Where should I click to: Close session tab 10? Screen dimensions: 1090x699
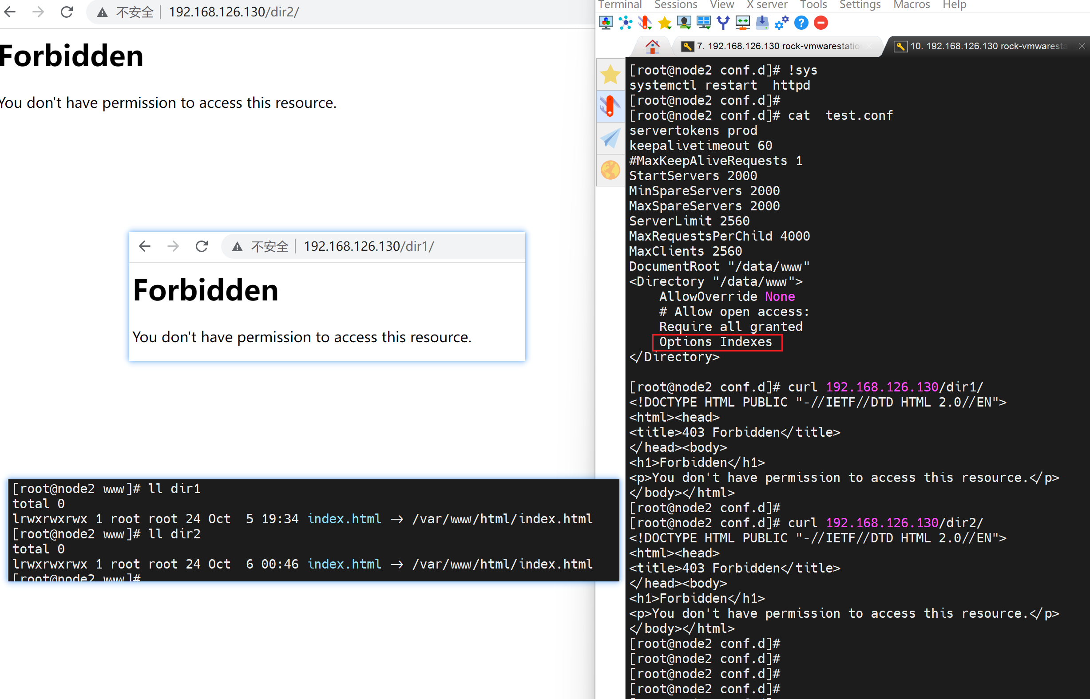click(x=1082, y=46)
